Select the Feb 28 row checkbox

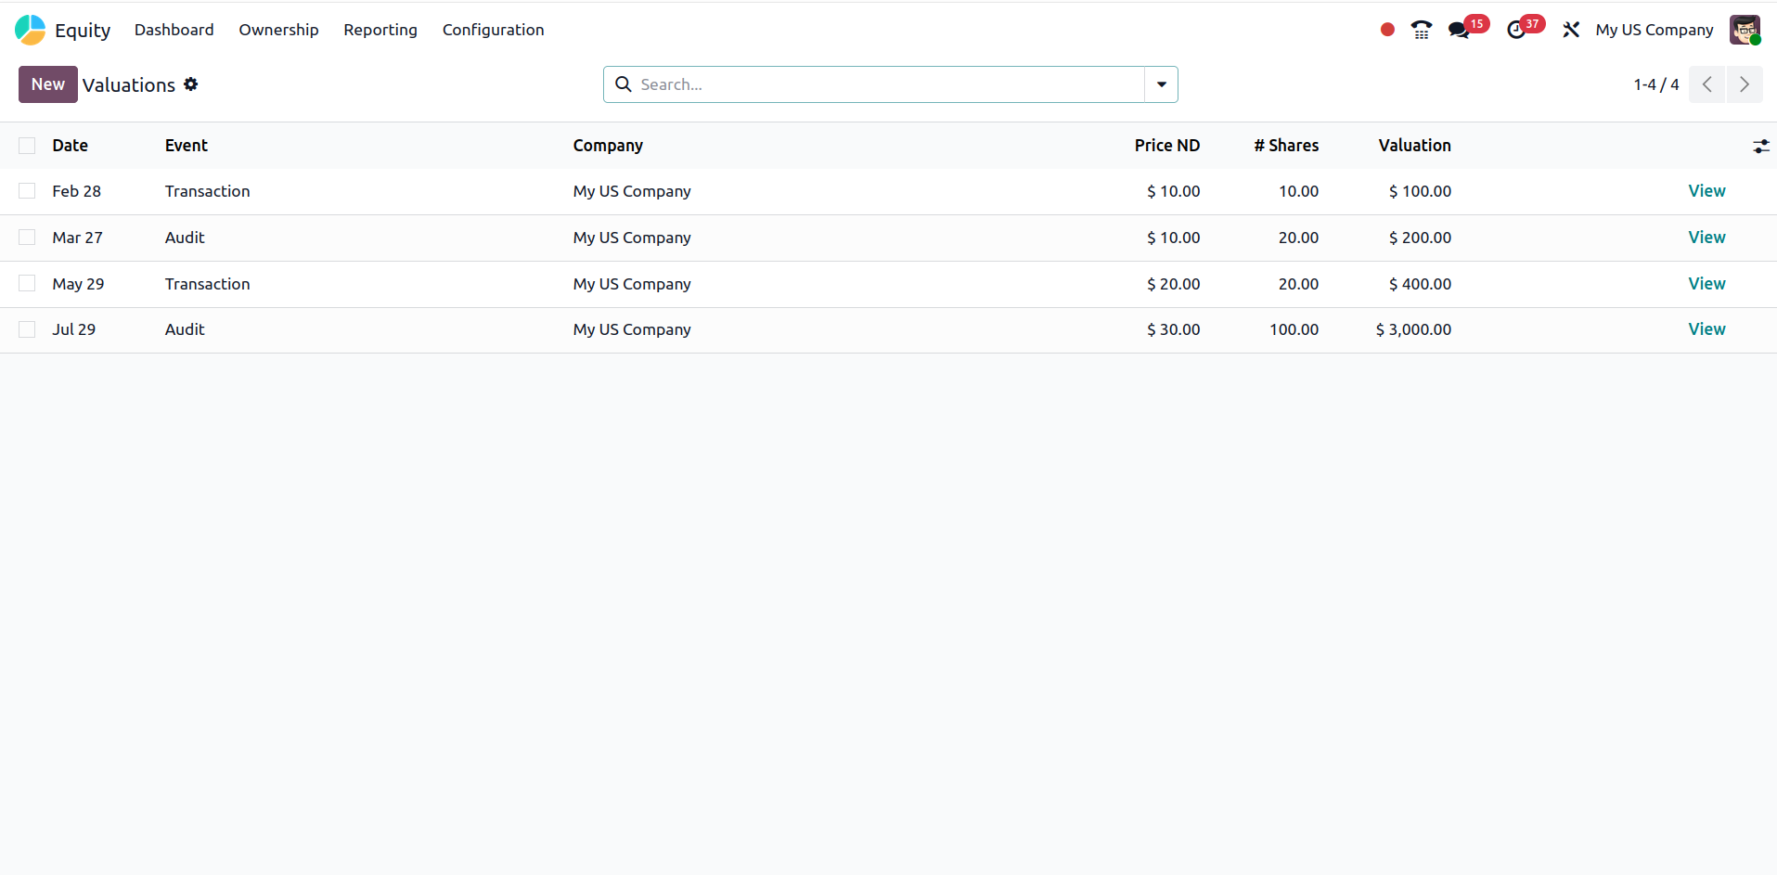(x=27, y=191)
